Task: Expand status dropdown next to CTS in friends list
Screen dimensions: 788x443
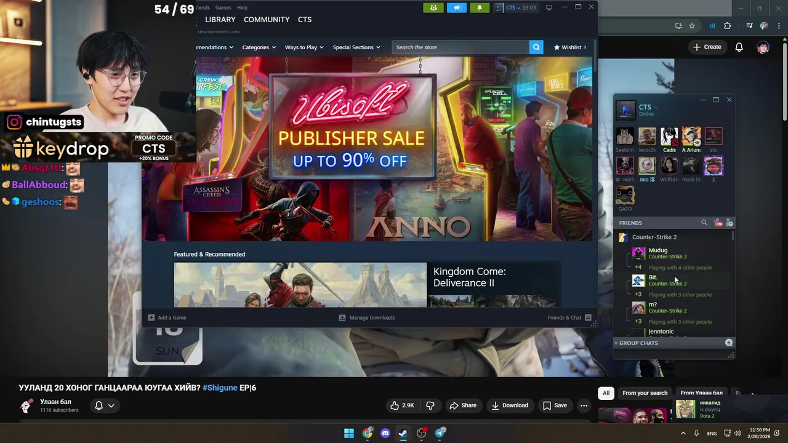Action: click(x=656, y=107)
